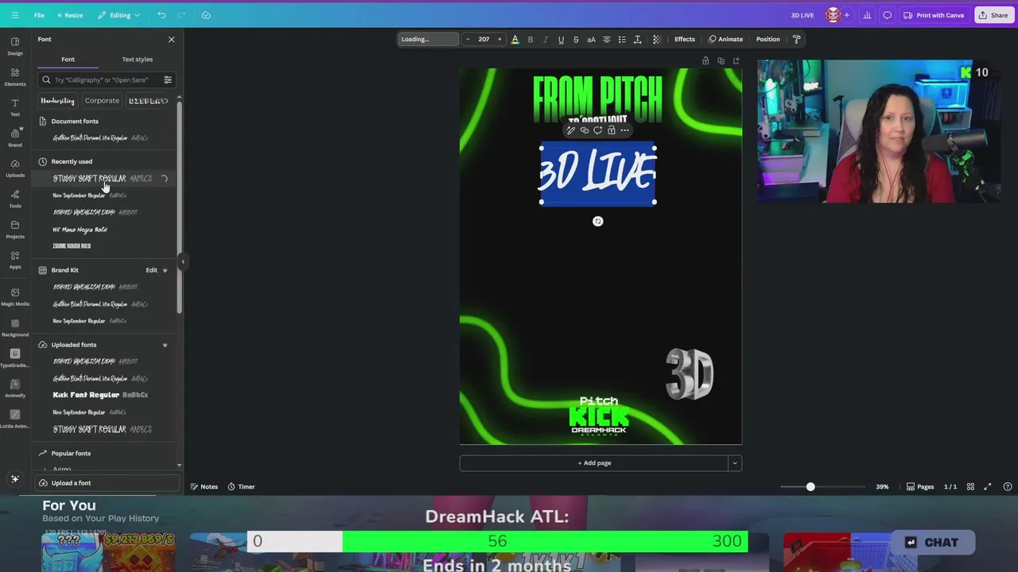Pick Stussy Script Regular under Recently used
Screen dimensions: 1018x572
(x=102, y=179)
